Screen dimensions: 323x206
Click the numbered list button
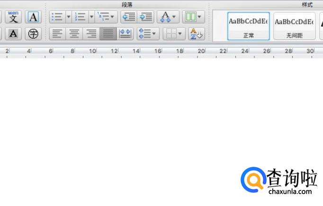81,17
